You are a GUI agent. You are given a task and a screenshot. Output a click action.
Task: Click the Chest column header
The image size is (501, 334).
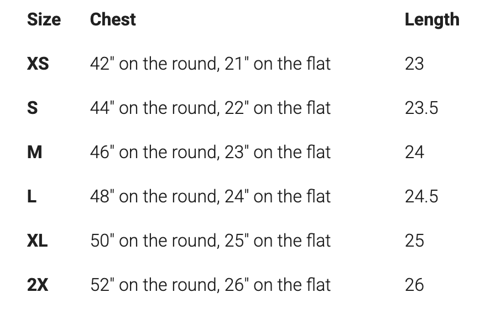coord(113,20)
